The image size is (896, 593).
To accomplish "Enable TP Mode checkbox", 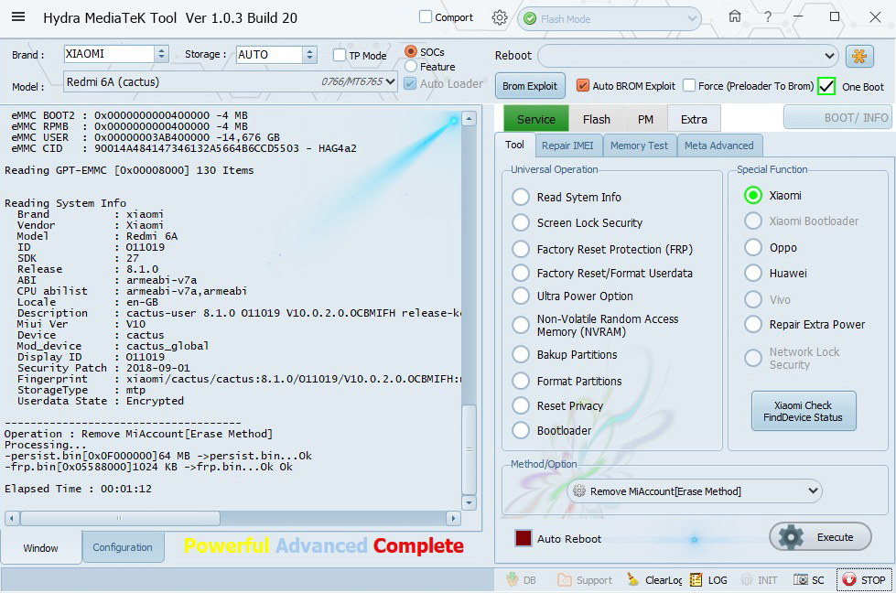I will 340,55.
